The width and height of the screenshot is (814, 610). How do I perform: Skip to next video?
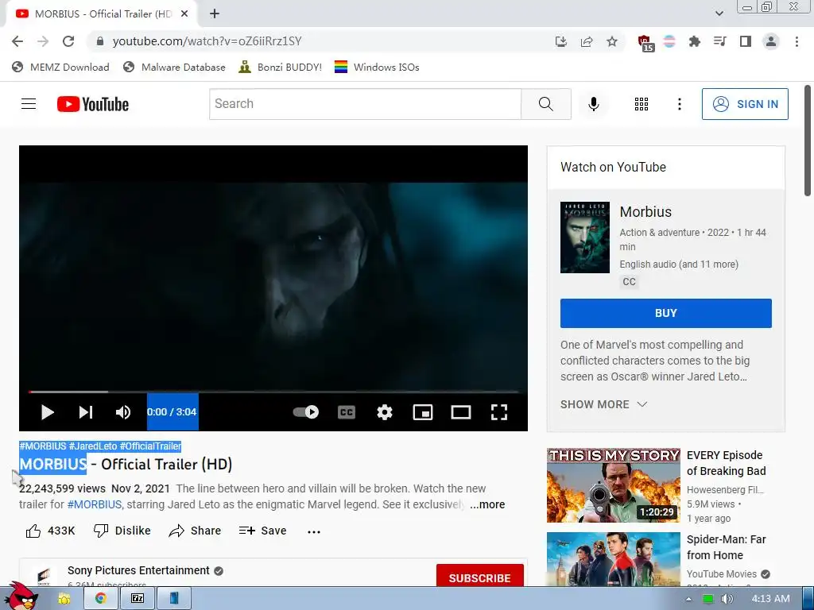pyautogui.click(x=86, y=412)
